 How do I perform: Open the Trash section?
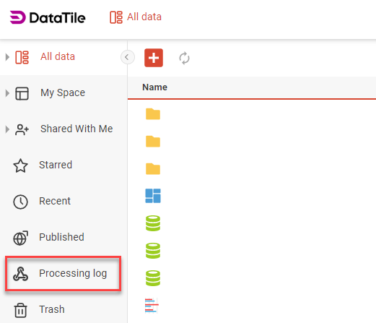[x=52, y=309]
